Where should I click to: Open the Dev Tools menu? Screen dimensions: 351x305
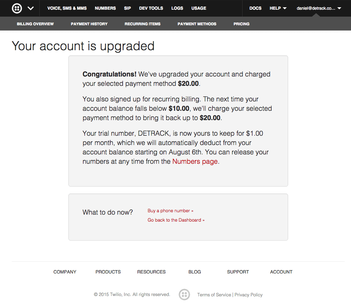tap(151, 8)
